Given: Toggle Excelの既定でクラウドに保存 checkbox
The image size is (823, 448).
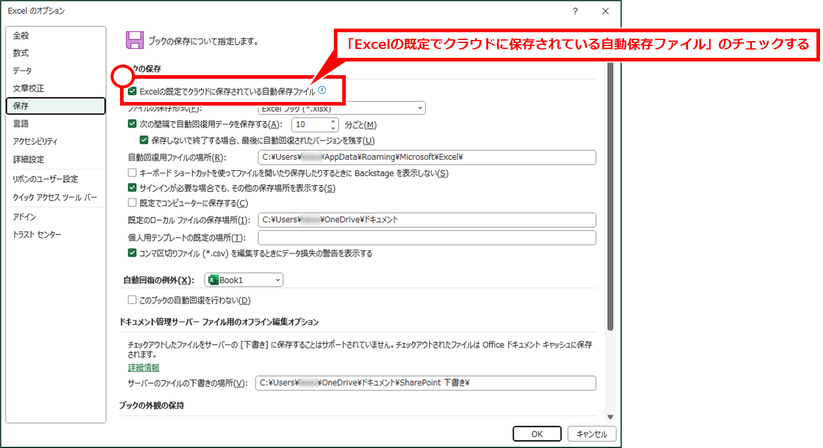Looking at the screenshot, I should click(133, 92).
